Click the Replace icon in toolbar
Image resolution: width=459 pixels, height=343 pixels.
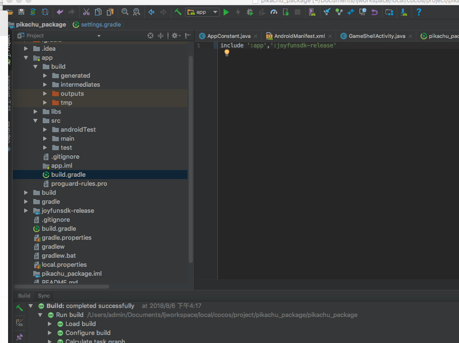tap(136, 12)
